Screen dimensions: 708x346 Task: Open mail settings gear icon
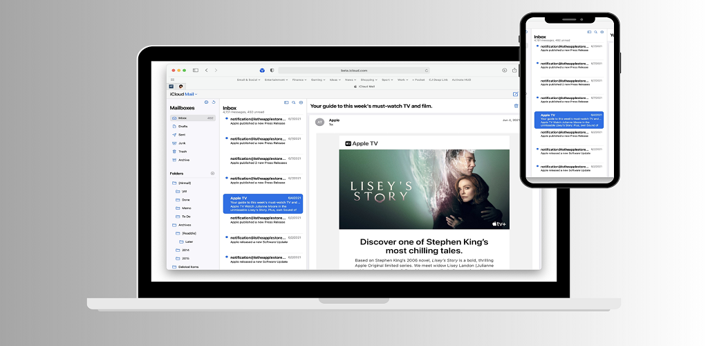pos(301,102)
